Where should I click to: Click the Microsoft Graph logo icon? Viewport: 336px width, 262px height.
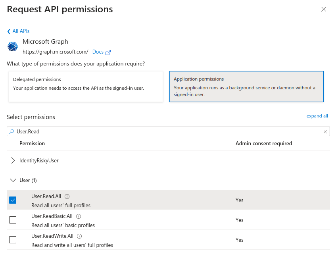click(x=13, y=46)
